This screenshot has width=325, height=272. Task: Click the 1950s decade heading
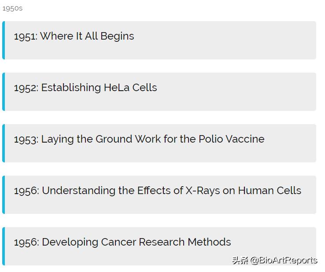point(12,8)
